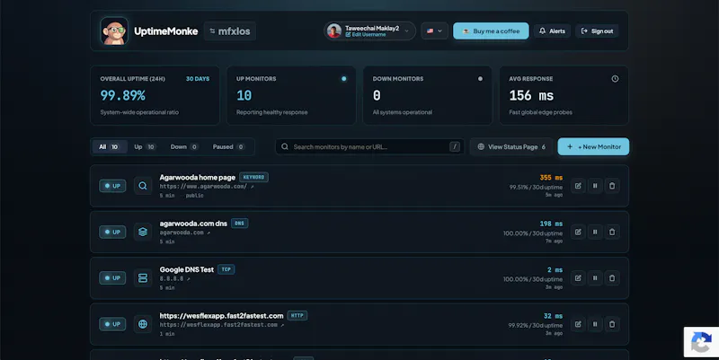Click the search magnifier icon

click(x=285, y=147)
